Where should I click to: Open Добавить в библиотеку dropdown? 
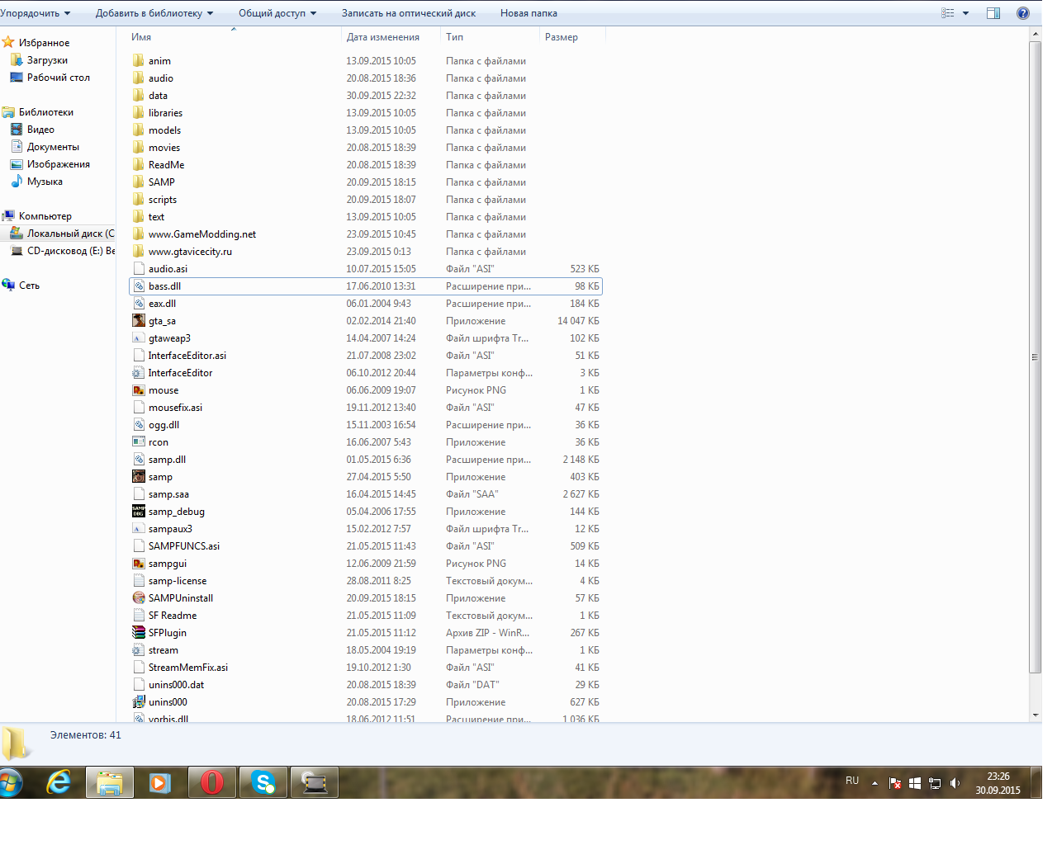coord(154,13)
